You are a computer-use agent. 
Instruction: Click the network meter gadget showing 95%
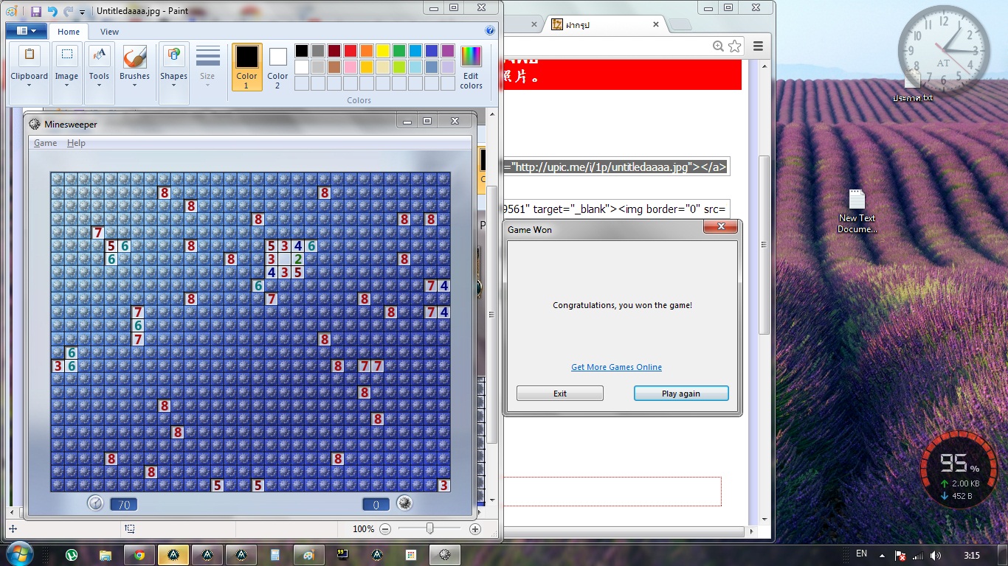tap(959, 469)
